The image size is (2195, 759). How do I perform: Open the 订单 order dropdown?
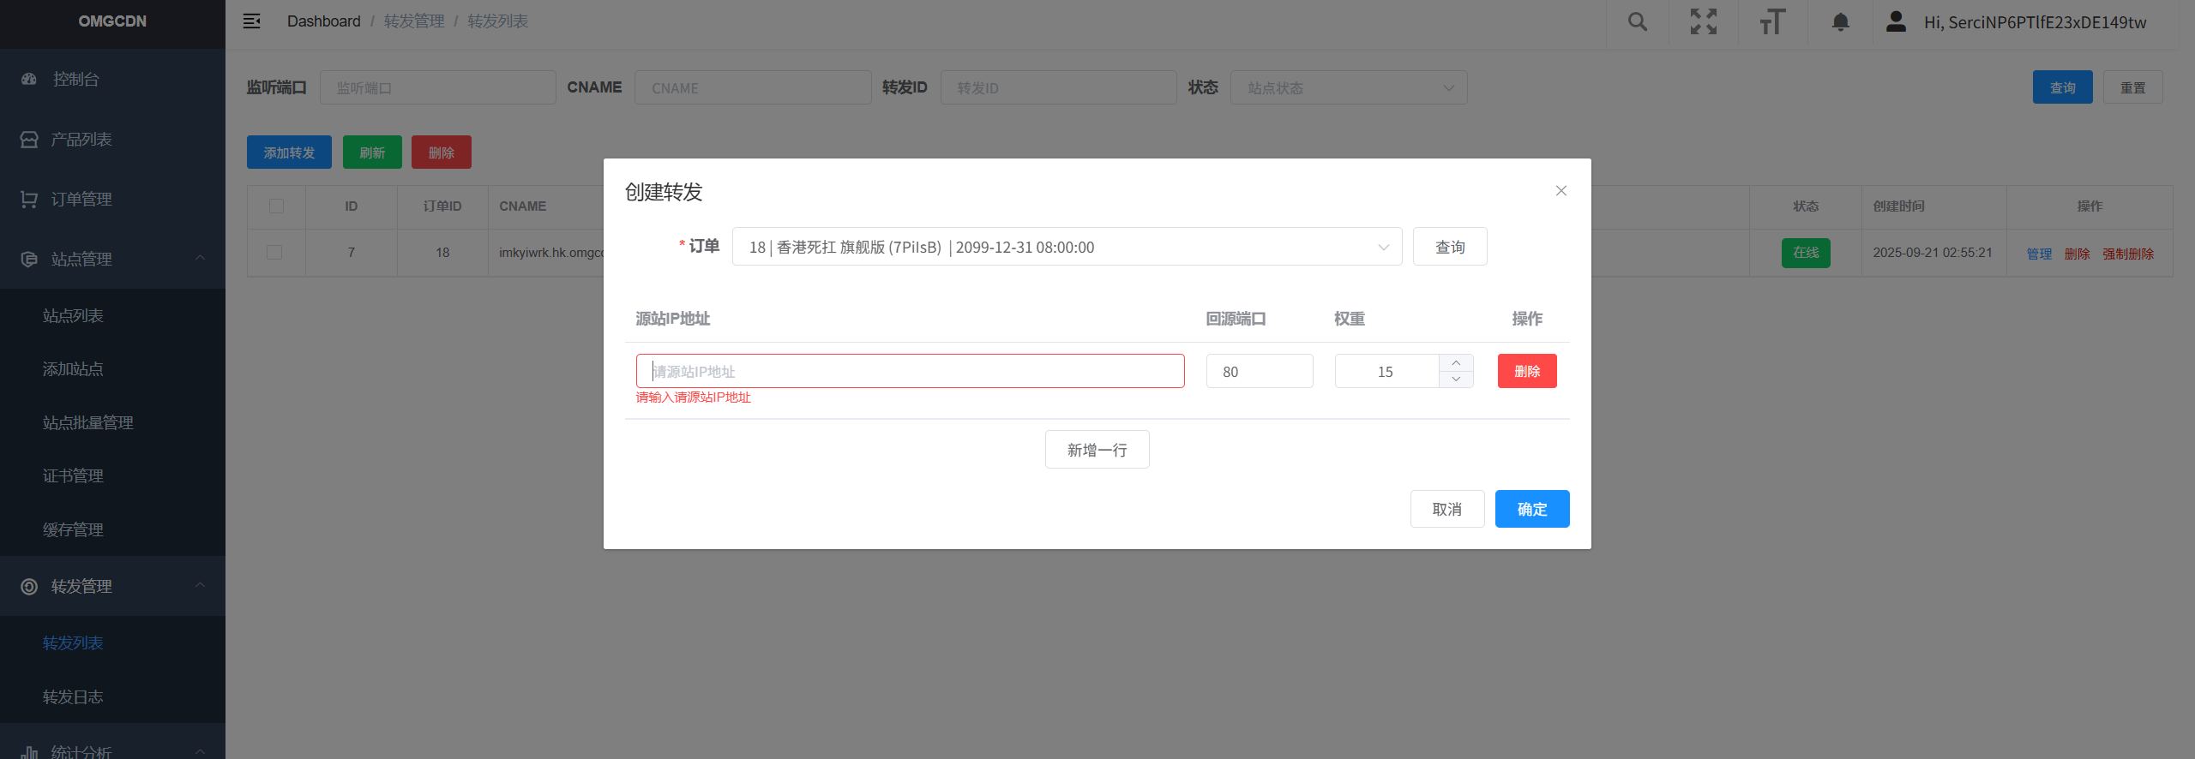point(1066,248)
